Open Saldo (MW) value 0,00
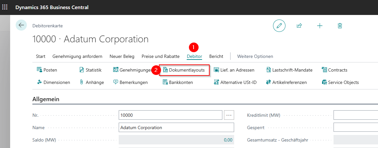Viewport: 378px width, 148px height. tap(228, 140)
